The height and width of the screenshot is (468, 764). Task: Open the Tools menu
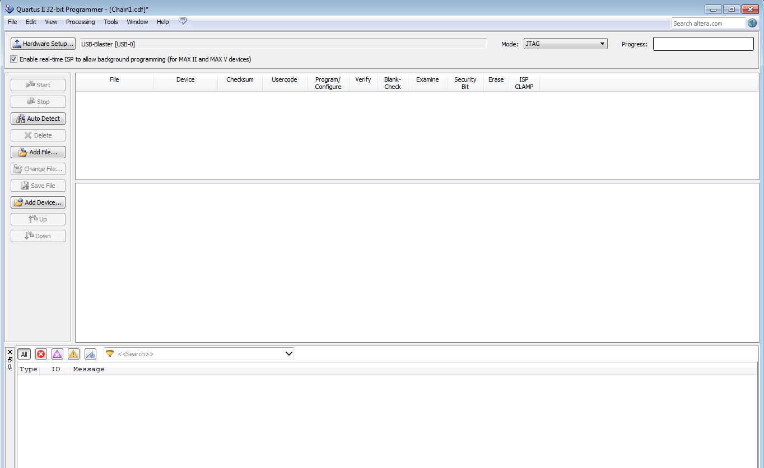(x=110, y=22)
